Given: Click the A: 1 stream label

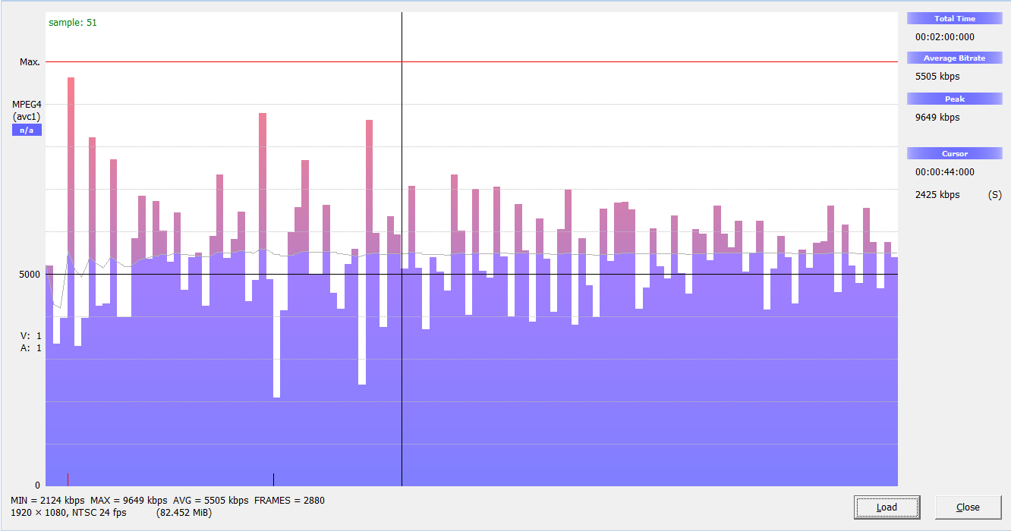Looking at the screenshot, I should [31, 348].
